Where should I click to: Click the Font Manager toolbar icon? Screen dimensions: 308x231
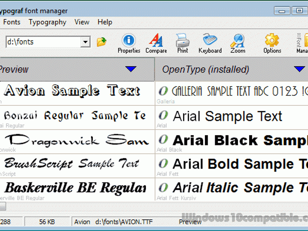[x=303, y=43]
